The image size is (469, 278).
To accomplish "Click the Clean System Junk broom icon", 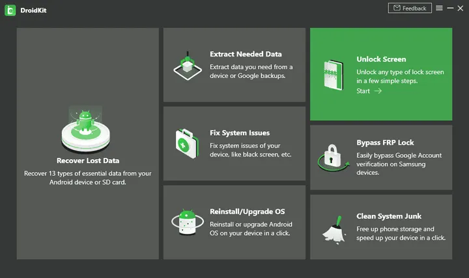I will (334, 229).
